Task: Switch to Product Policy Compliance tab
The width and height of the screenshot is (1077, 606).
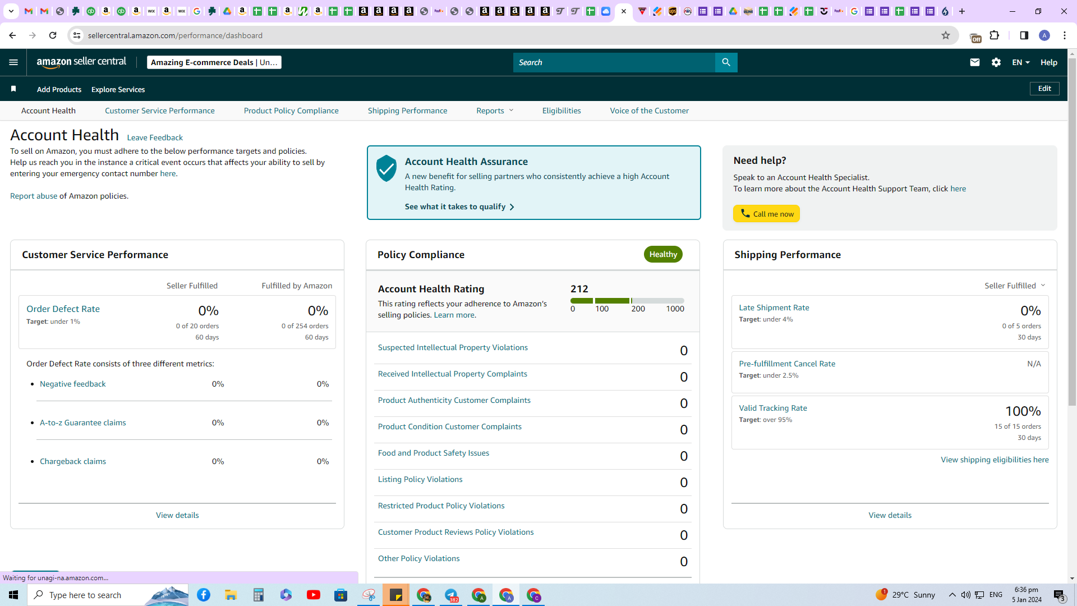Action: (x=291, y=111)
